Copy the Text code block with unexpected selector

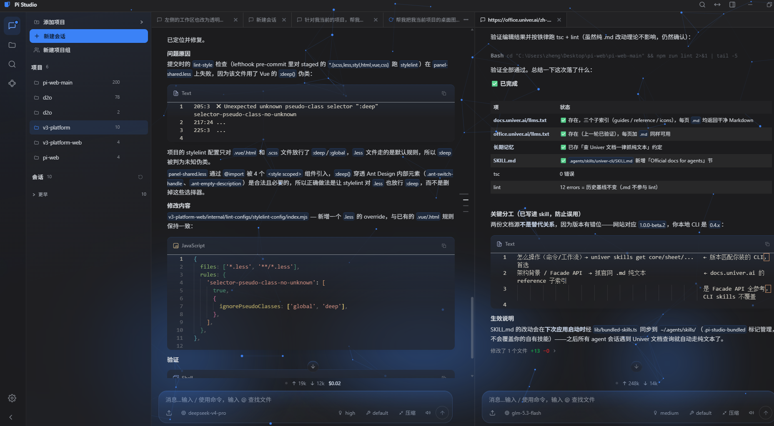coord(444,93)
